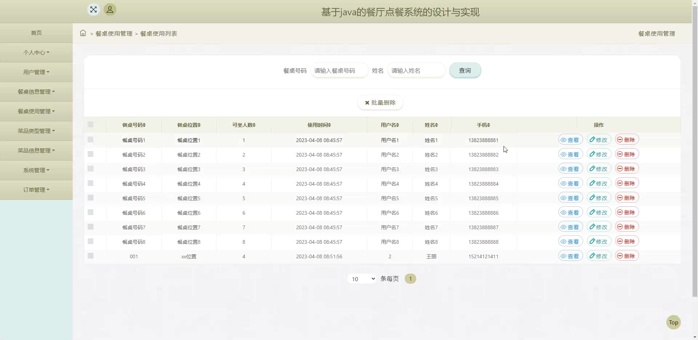Sort by 餐桌号码 column arrows
698x340 pixels.
coord(144,125)
